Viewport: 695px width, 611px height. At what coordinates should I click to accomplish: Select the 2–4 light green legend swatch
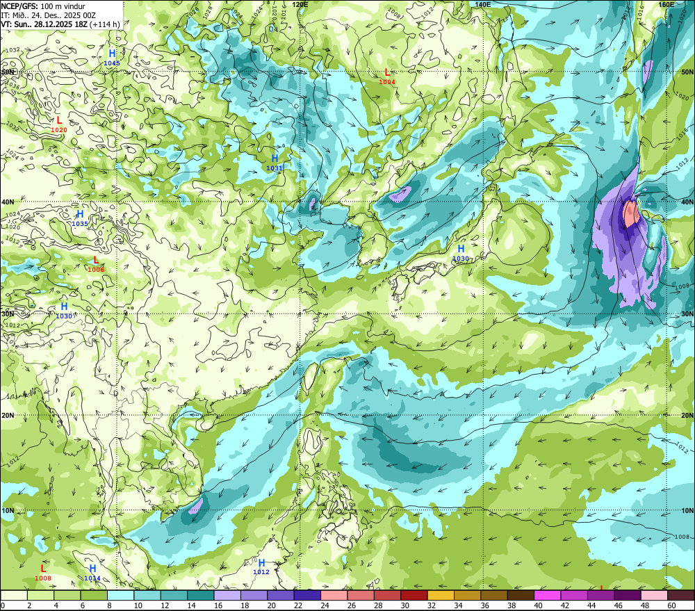coord(41,595)
